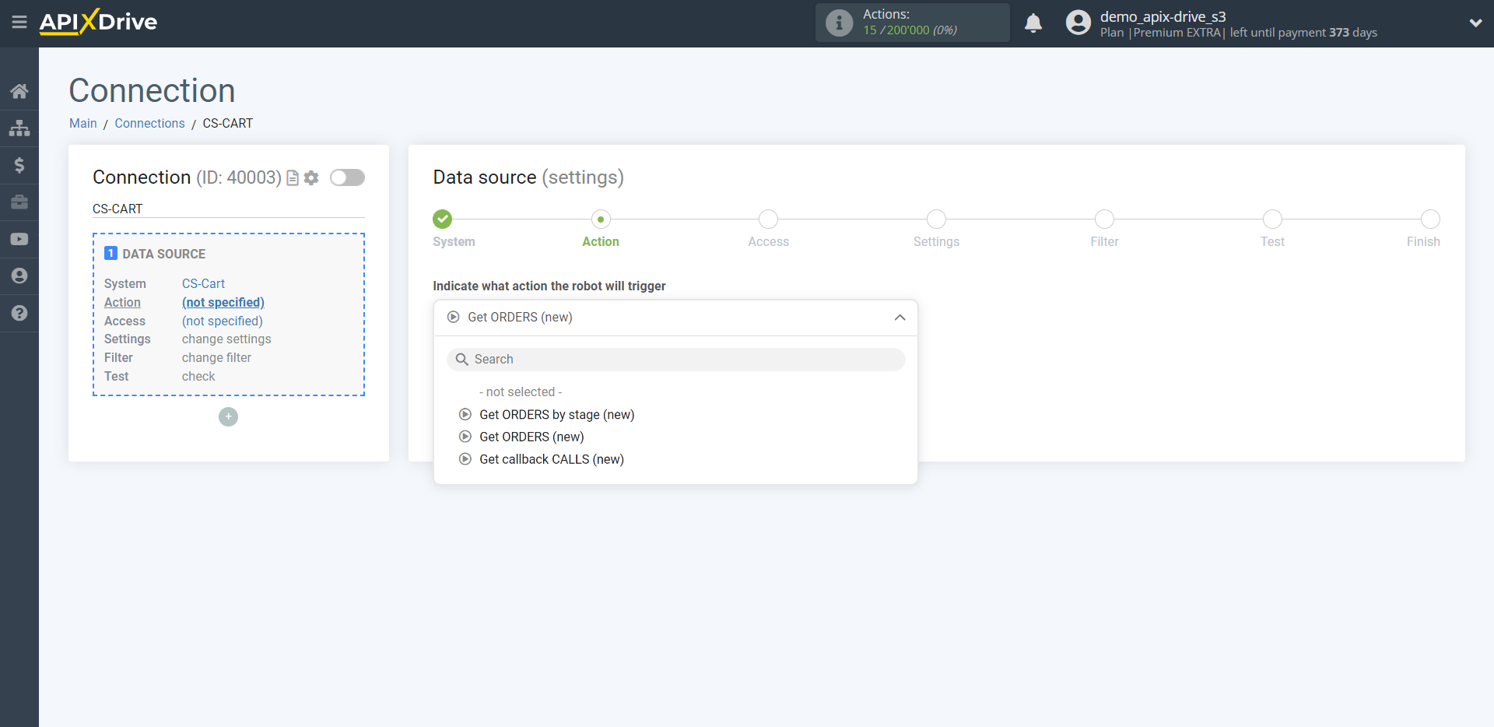Click 'change filter' link

coord(216,357)
